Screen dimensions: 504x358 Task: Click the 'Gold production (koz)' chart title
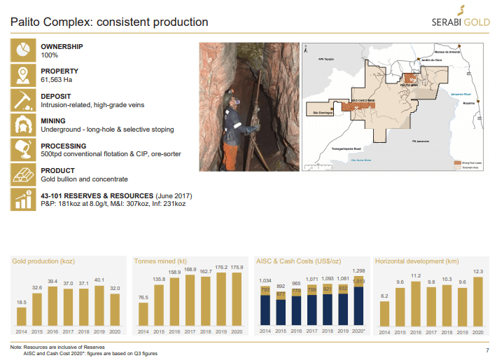click(43, 261)
